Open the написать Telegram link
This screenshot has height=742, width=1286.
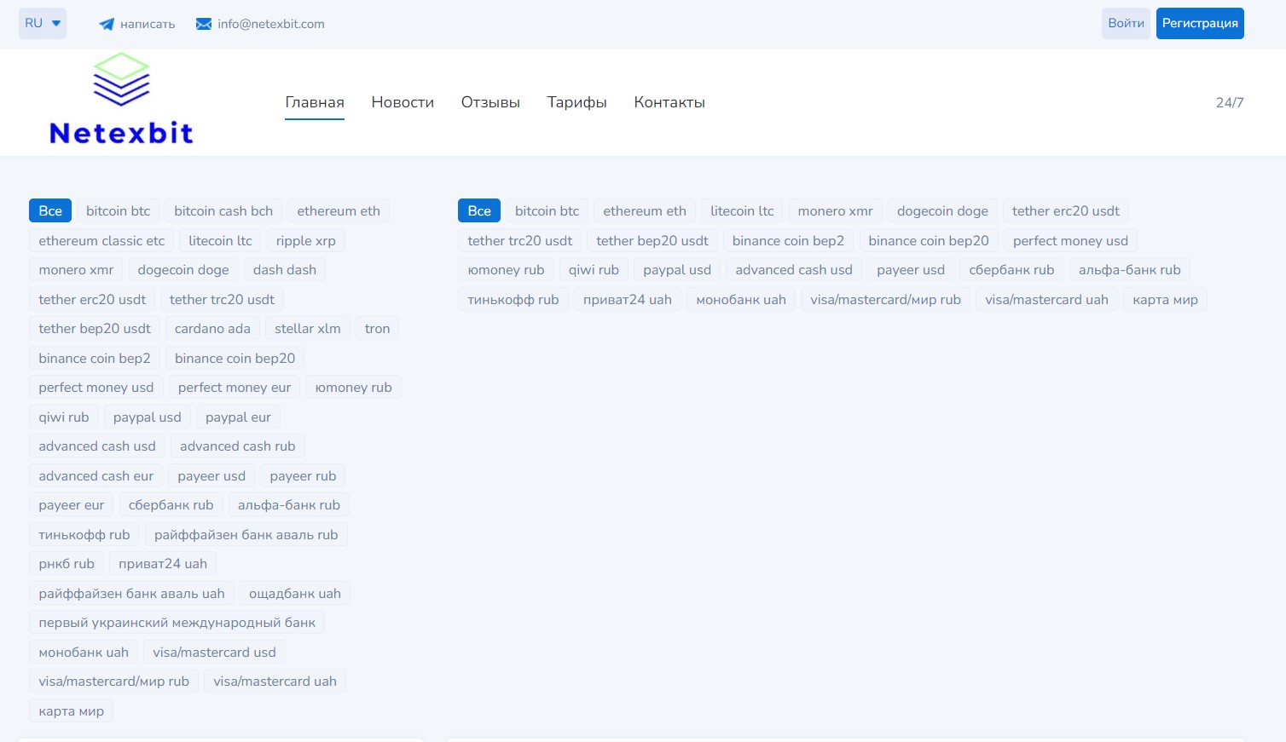148,24
